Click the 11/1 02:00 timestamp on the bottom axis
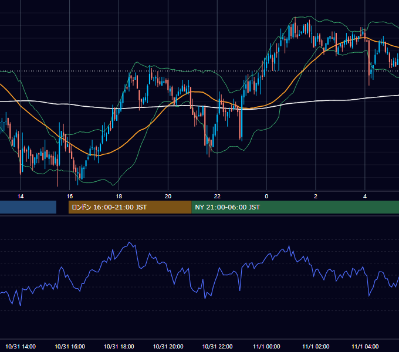Screen dimensions: 399x352 click(316, 346)
